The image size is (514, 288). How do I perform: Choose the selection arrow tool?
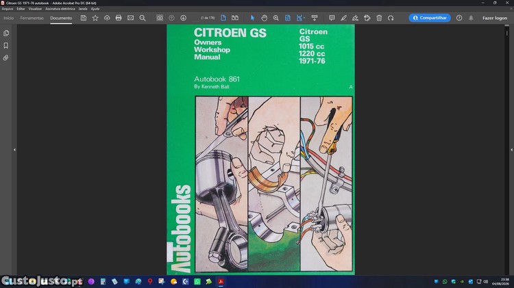[252, 18]
